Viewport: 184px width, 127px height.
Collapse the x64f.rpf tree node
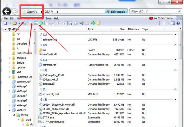point(10,110)
